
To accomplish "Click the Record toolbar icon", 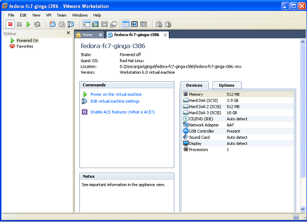I will point(159,25).
